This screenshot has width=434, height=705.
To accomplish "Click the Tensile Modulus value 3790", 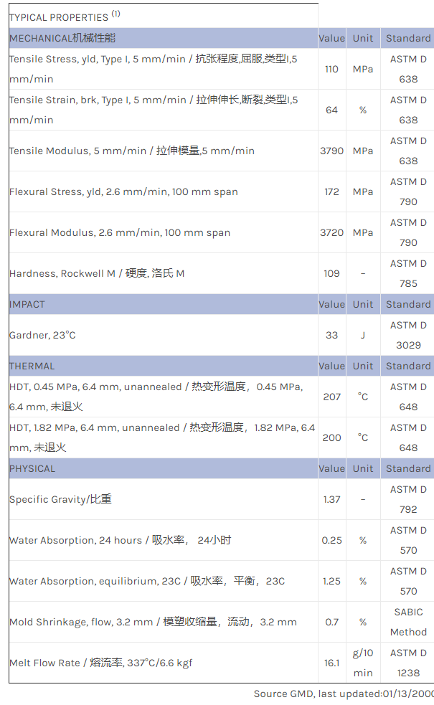I will (331, 151).
